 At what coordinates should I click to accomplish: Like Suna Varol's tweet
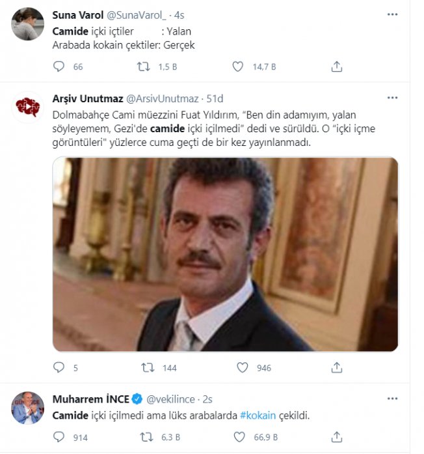tap(237, 66)
